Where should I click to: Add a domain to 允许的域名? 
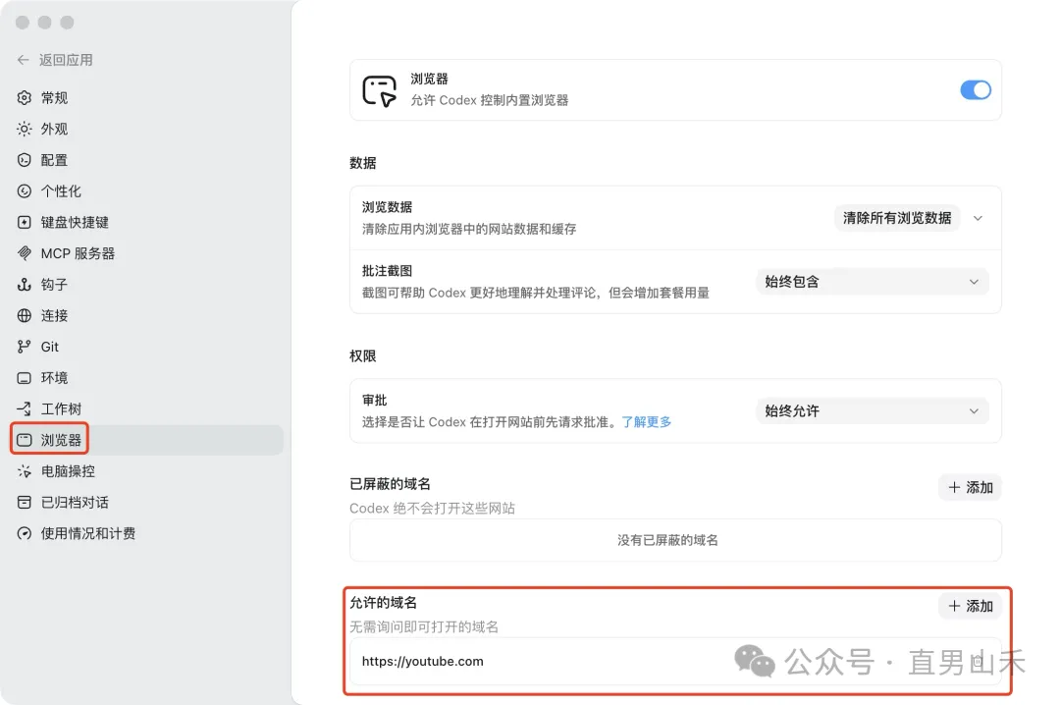(x=970, y=606)
